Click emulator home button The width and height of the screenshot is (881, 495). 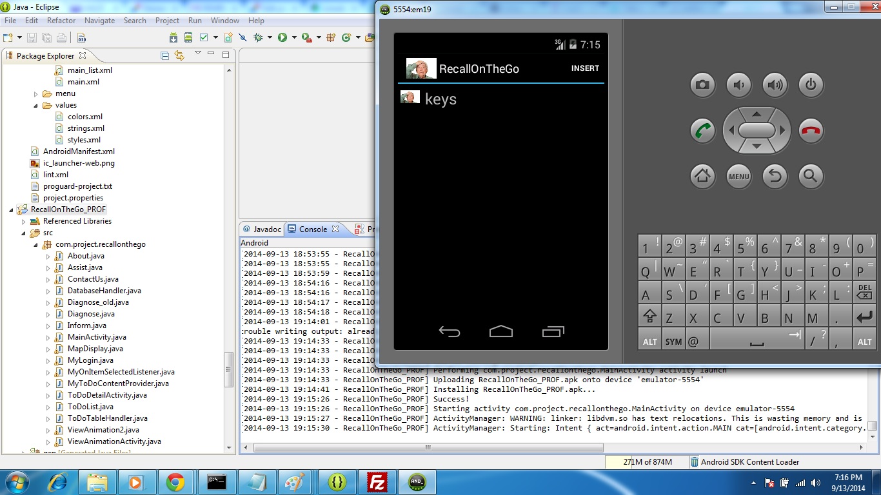click(702, 176)
